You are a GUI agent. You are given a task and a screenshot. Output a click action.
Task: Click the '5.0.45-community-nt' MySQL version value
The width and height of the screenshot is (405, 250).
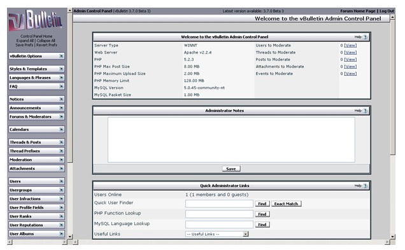(x=204, y=88)
